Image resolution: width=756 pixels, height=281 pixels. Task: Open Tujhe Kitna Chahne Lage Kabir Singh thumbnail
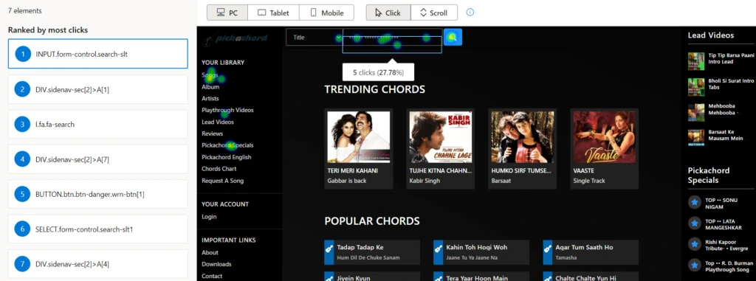[441, 137]
